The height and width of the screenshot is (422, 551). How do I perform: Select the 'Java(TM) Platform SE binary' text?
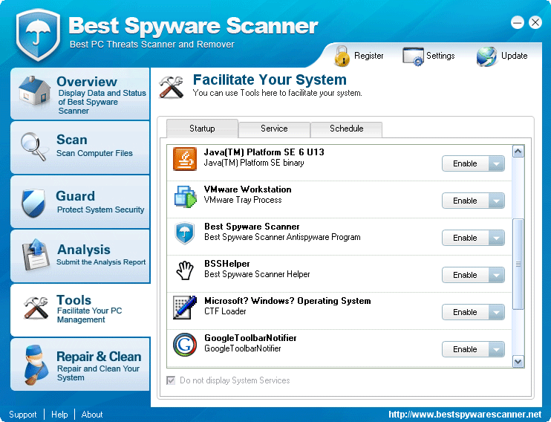point(254,163)
